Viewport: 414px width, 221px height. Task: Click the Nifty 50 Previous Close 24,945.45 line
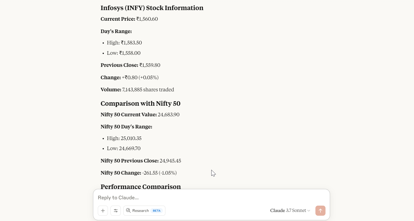[141, 161]
